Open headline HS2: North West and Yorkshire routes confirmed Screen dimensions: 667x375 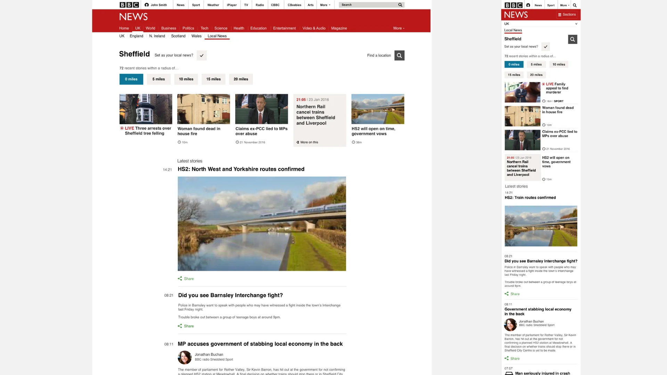pos(241,169)
